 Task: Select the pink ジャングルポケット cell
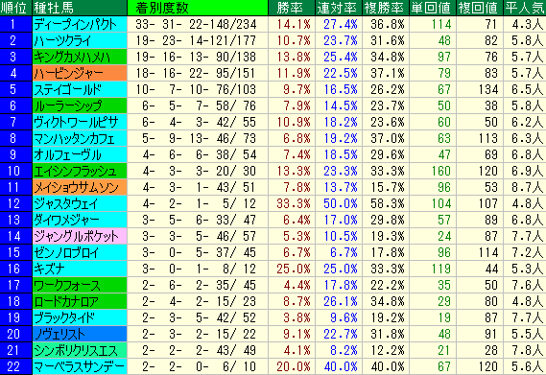click(80, 236)
